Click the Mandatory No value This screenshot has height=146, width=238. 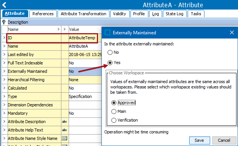[71, 113]
